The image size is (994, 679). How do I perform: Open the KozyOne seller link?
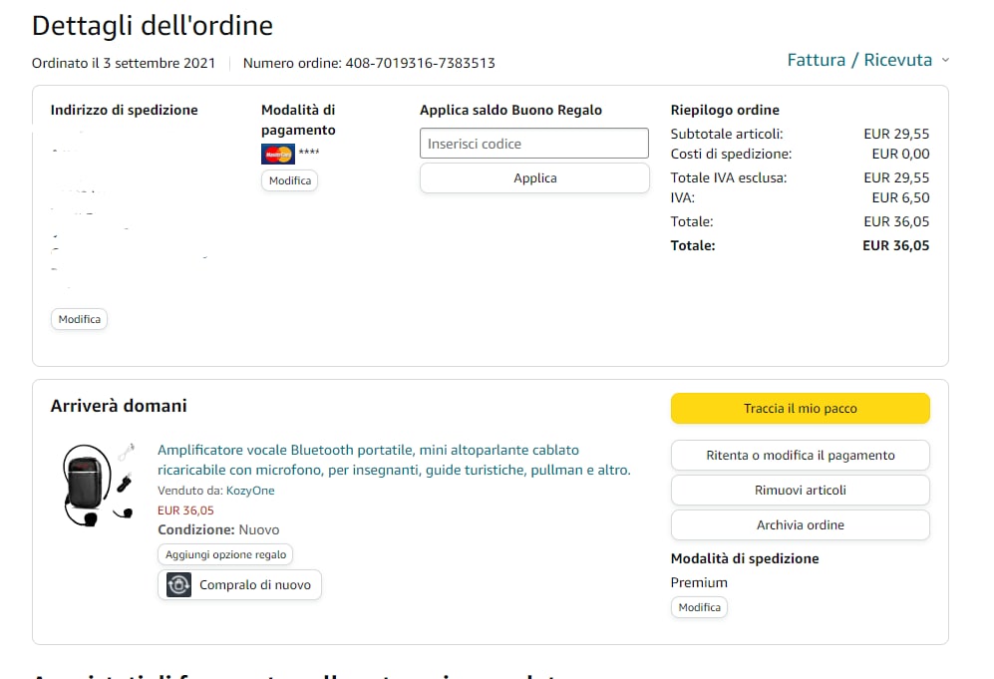(250, 491)
